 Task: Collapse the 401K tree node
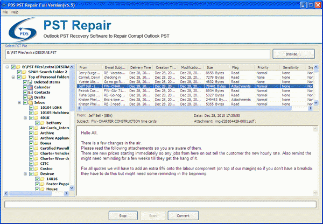(x=25, y=118)
